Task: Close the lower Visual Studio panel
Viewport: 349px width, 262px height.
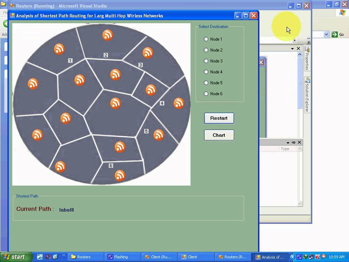Action: [299, 142]
